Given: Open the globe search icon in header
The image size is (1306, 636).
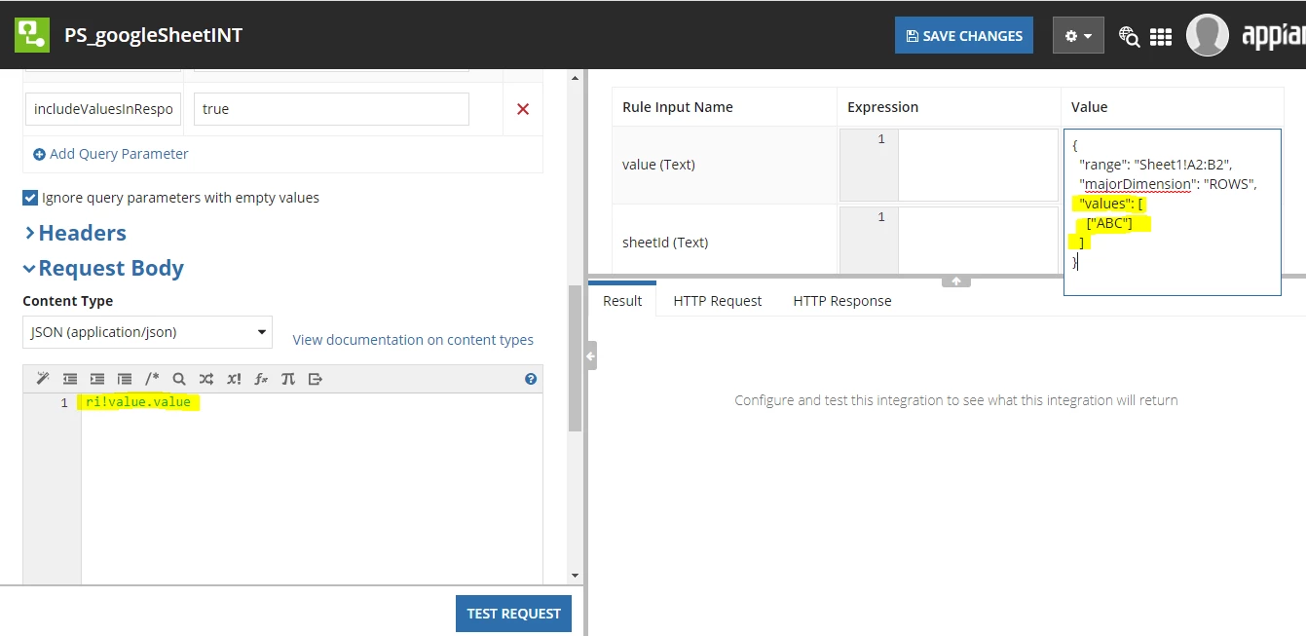Looking at the screenshot, I should click(x=1129, y=36).
